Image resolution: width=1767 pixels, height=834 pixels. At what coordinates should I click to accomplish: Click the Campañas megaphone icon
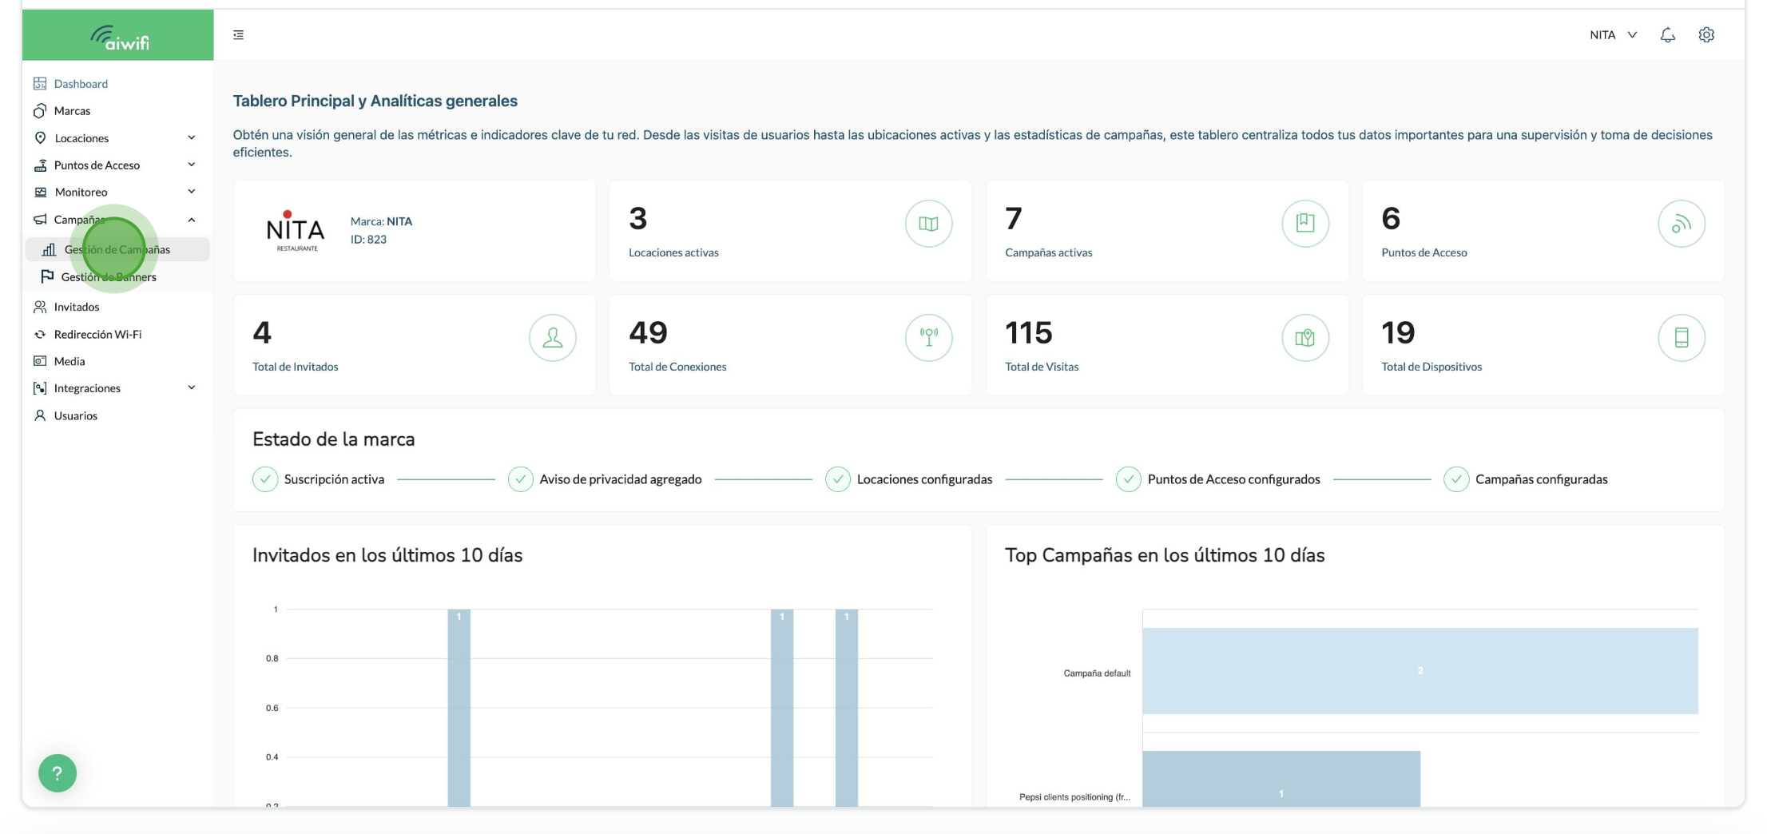[40, 219]
